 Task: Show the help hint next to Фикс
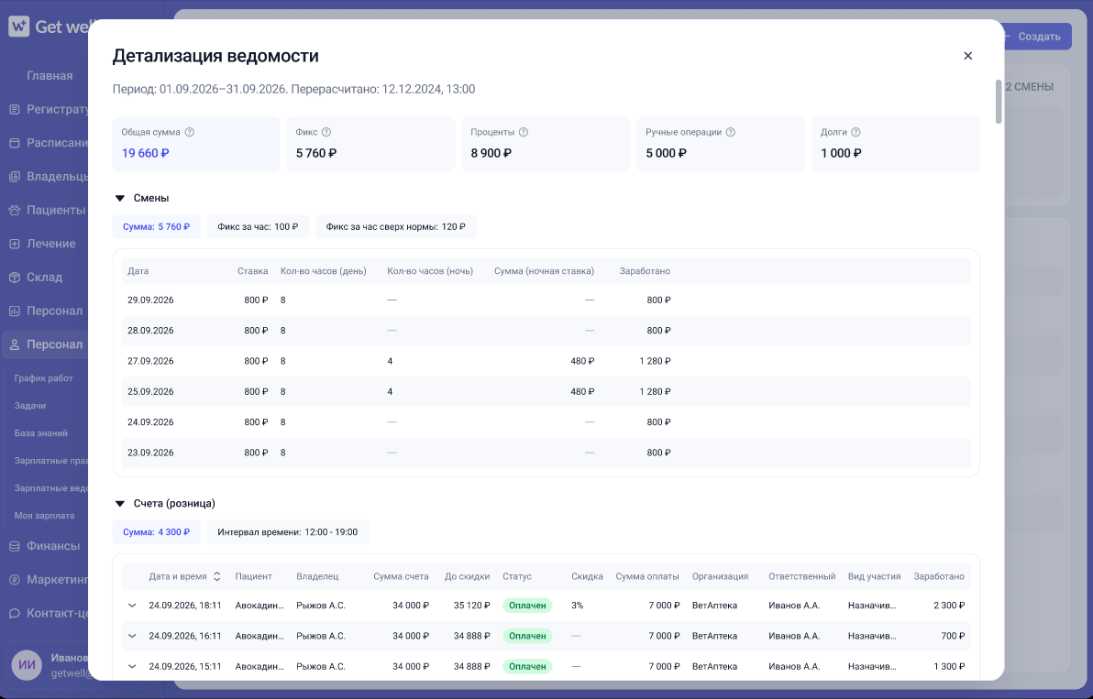[326, 132]
